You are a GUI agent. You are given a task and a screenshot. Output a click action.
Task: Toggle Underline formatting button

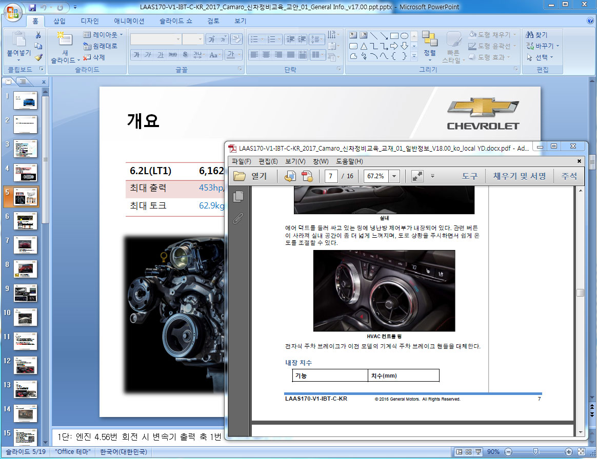click(x=161, y=55)
